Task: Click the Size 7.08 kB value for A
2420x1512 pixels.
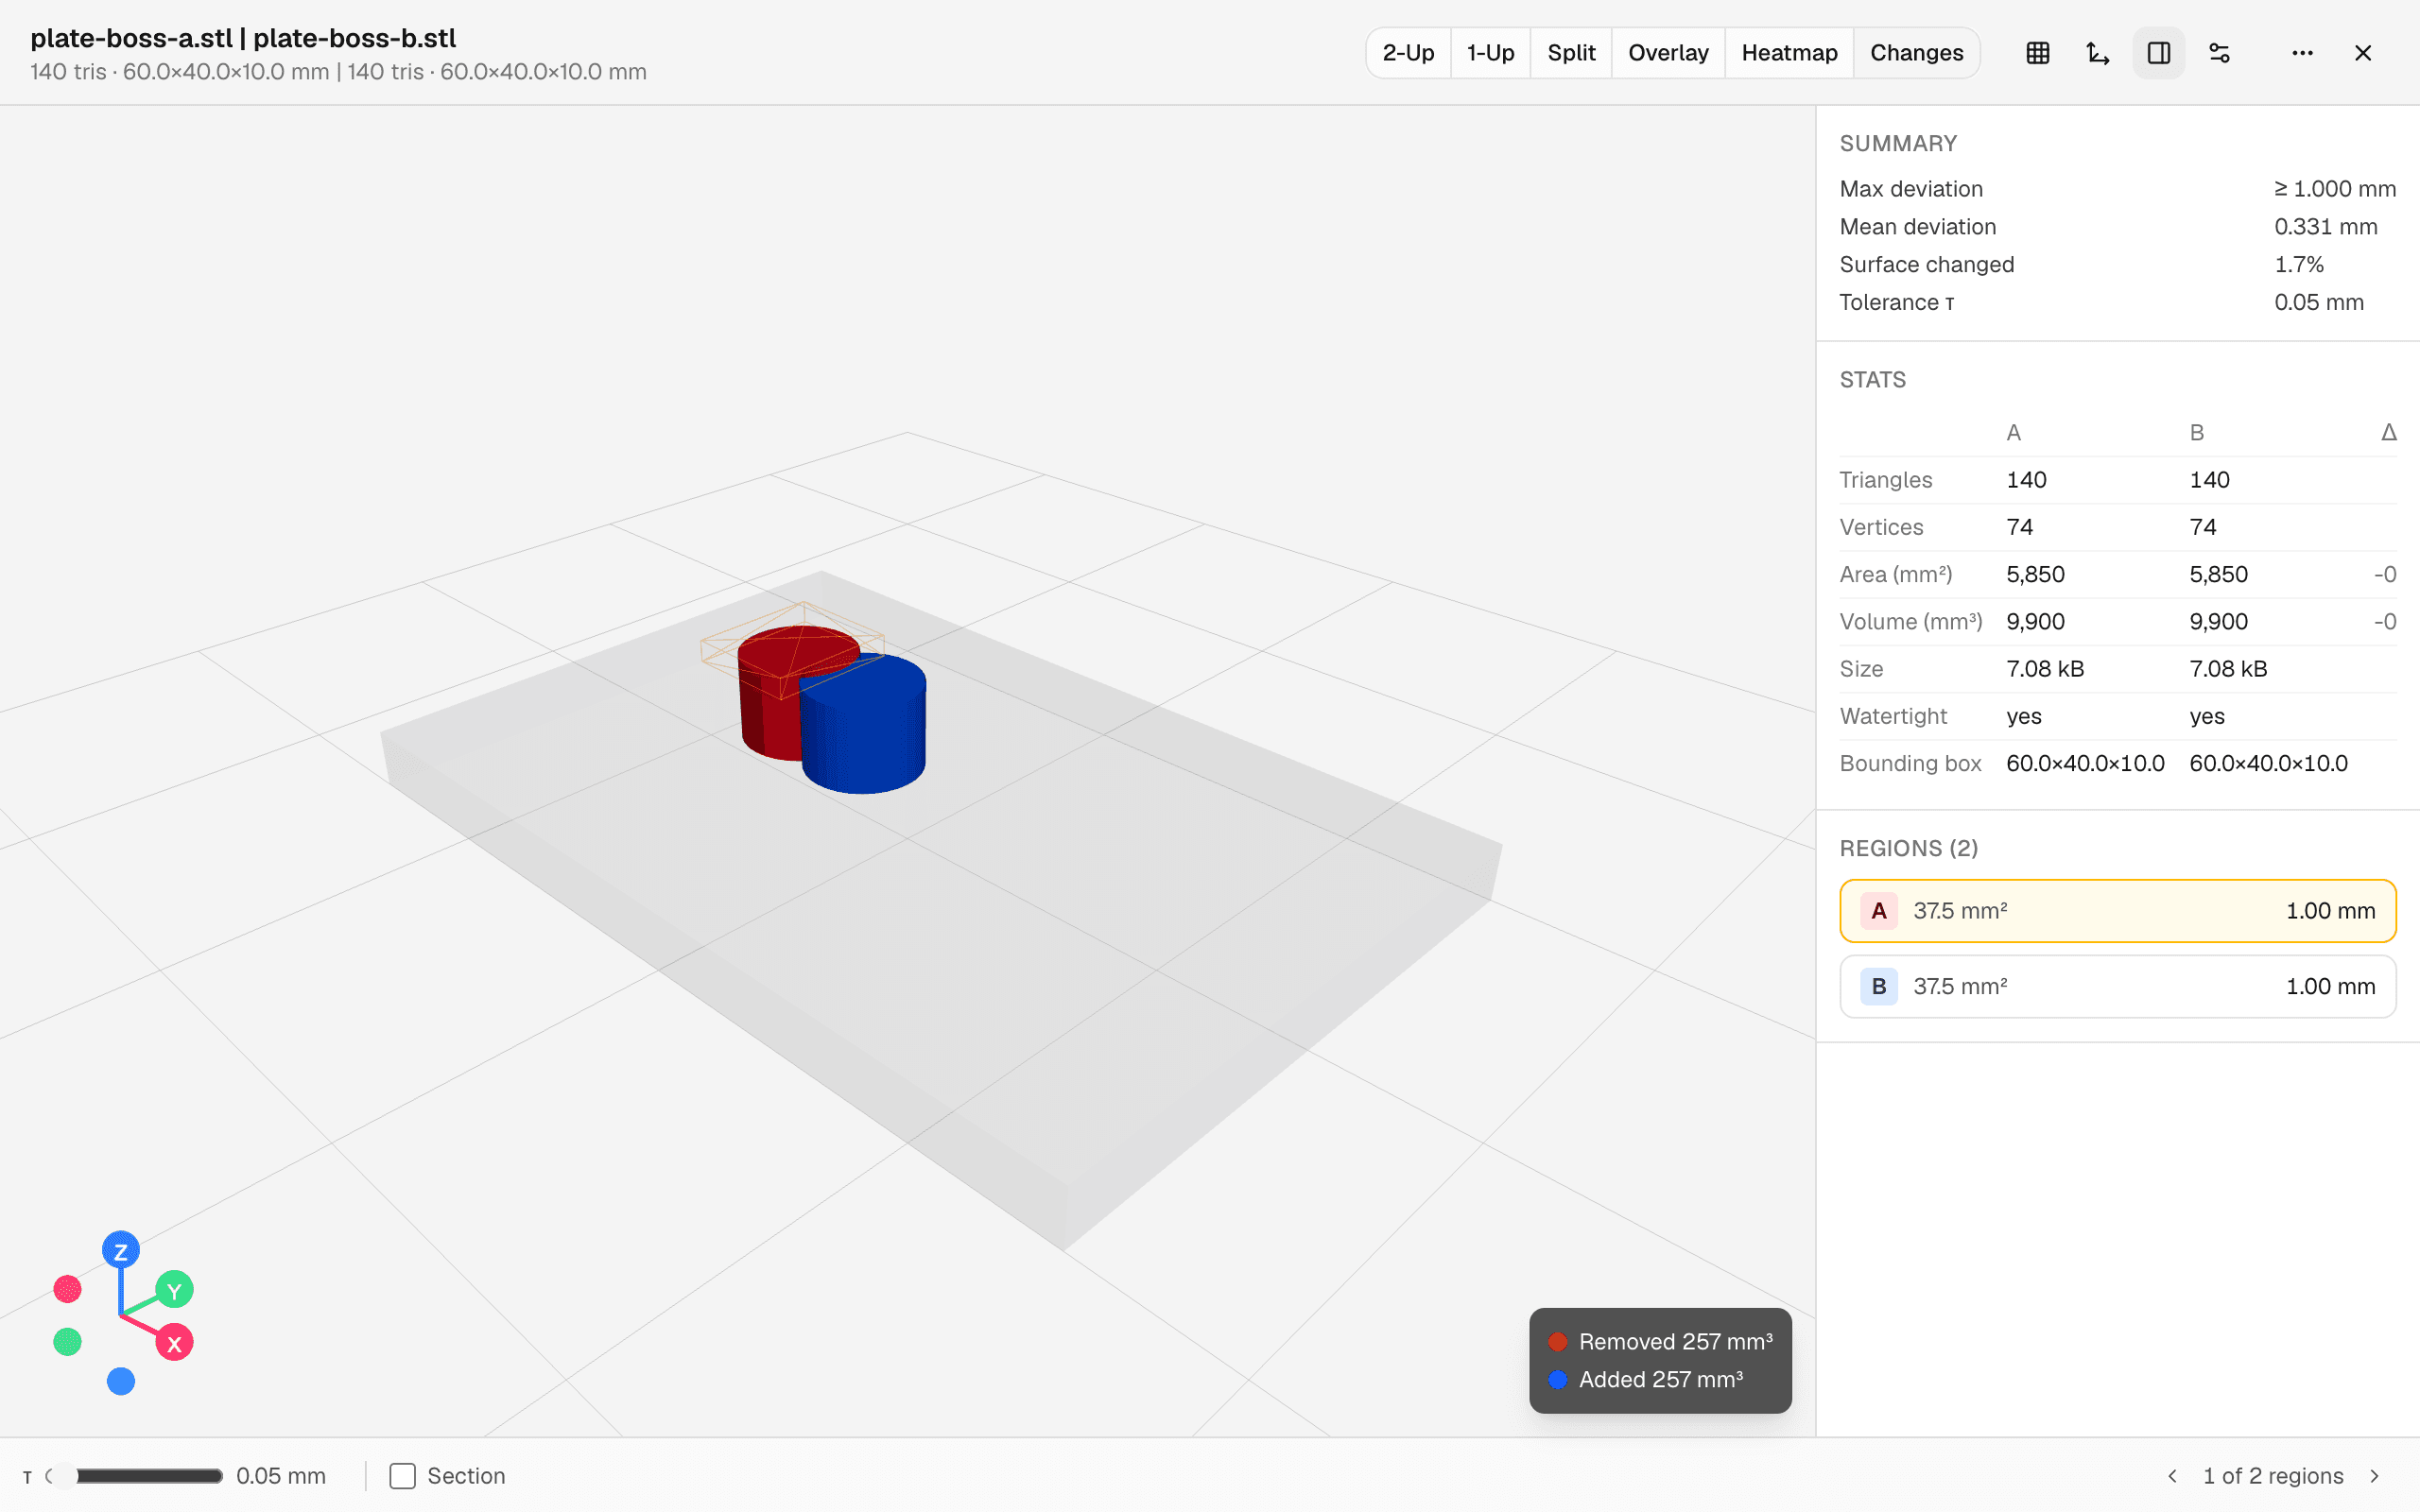Action: tap(2045, 669)
